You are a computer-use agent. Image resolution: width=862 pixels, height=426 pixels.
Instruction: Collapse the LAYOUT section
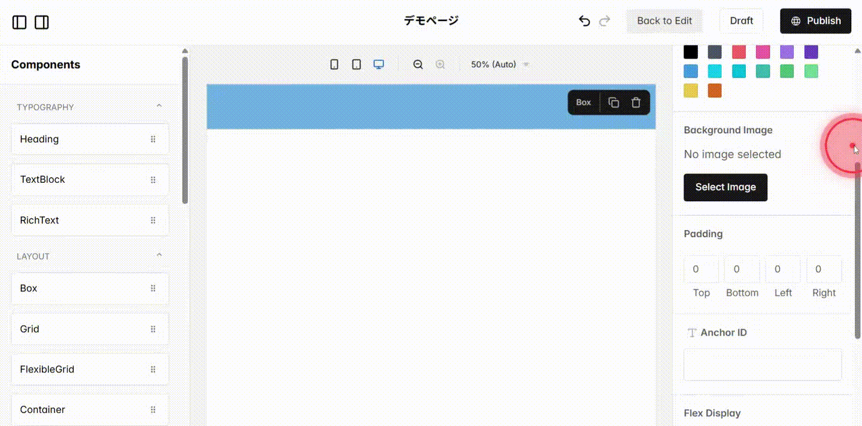[x=159, y=254]
